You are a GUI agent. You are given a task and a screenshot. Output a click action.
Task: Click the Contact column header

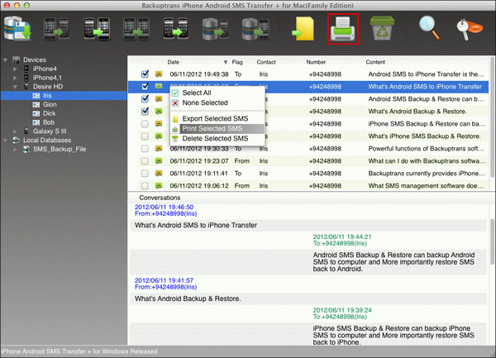click(266, 62)
